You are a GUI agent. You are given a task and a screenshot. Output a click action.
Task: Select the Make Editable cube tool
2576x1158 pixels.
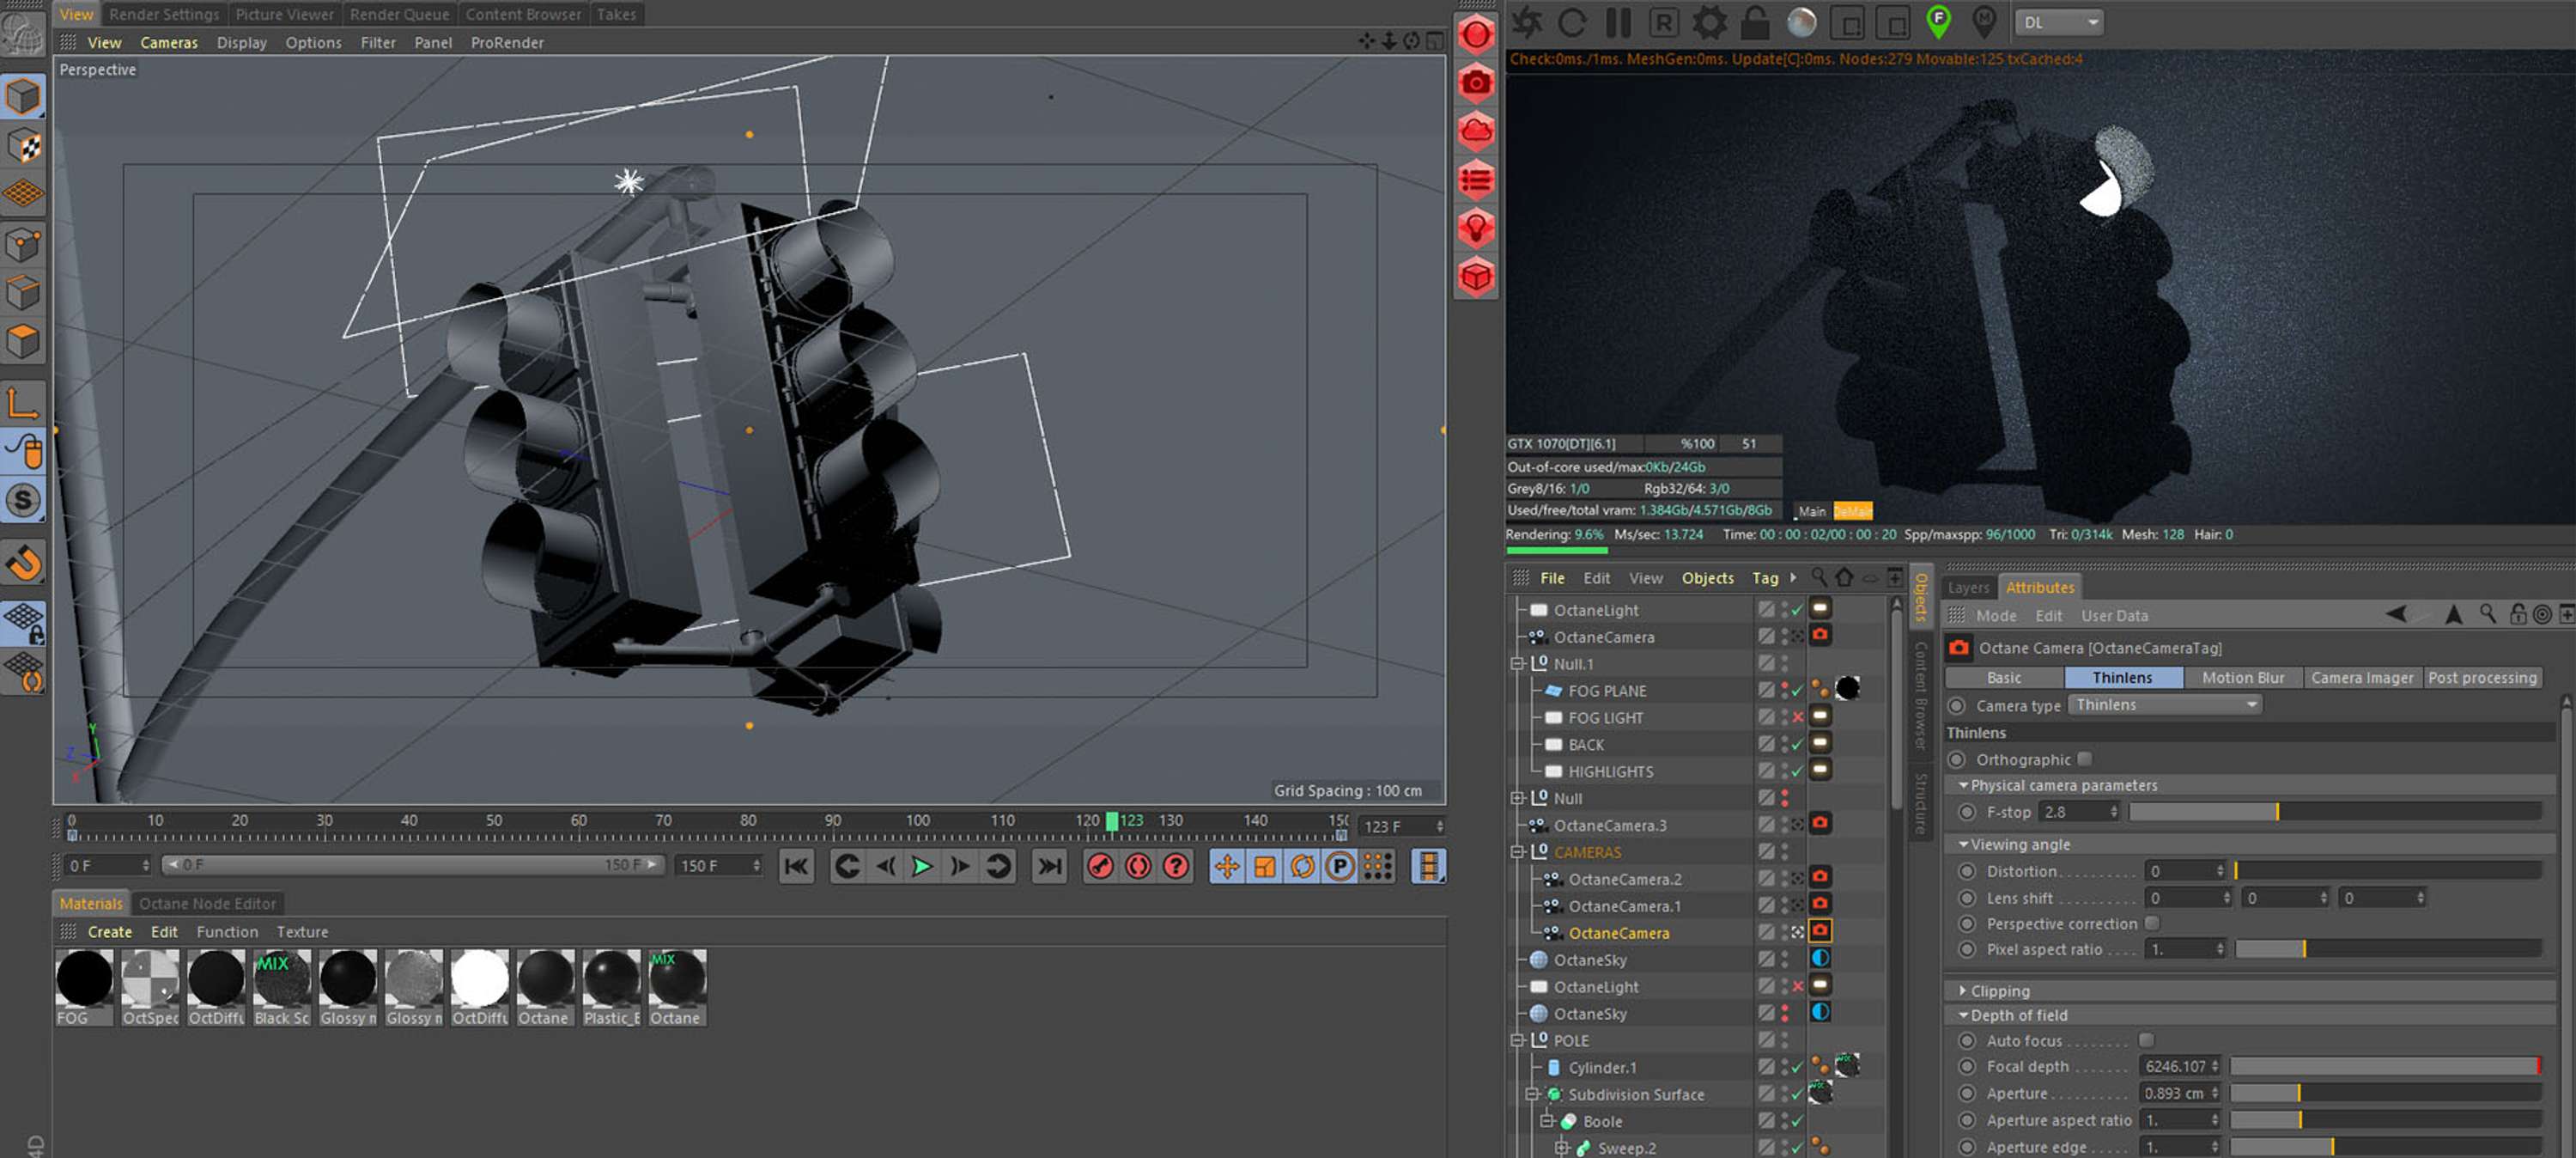click(x=23, y=97)
